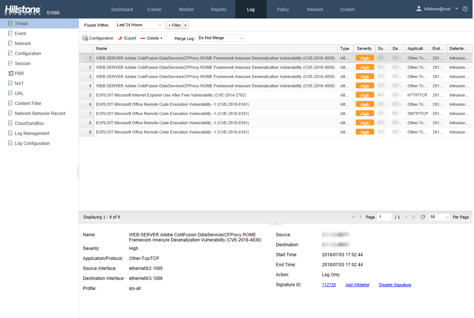Click the High severity badge in row 1

[x=365, y=58]
